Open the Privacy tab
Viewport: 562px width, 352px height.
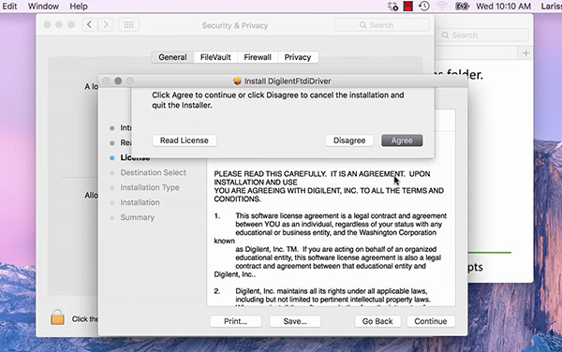pos(298,57)
